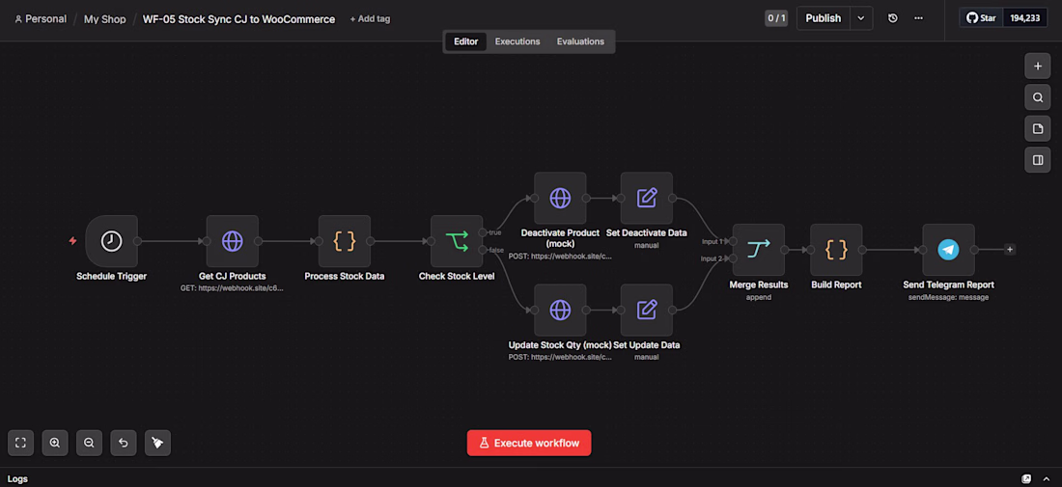Click the 194,233 star count
The width and height of the screenshot is (1062, 487).
1024,18
